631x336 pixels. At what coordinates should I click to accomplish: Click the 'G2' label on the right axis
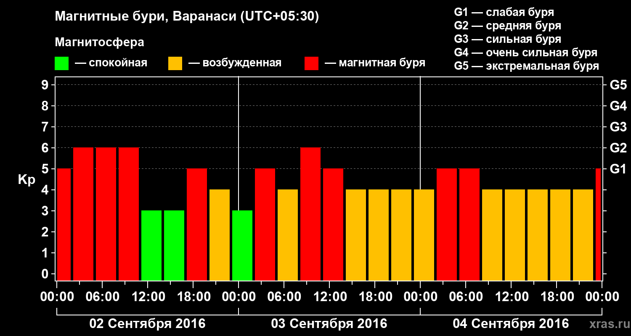(x=618, y=148)
